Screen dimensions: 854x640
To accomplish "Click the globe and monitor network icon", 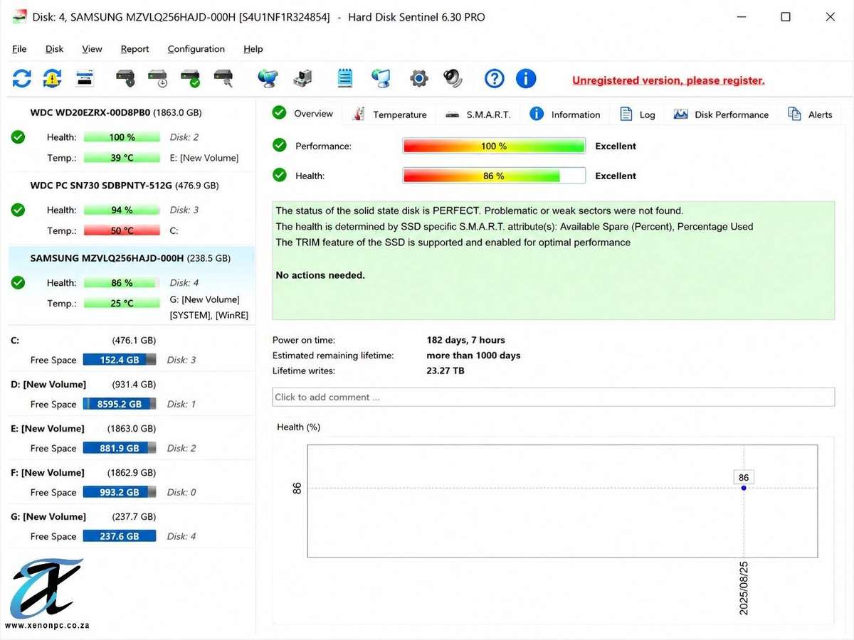I will (268, 78).
